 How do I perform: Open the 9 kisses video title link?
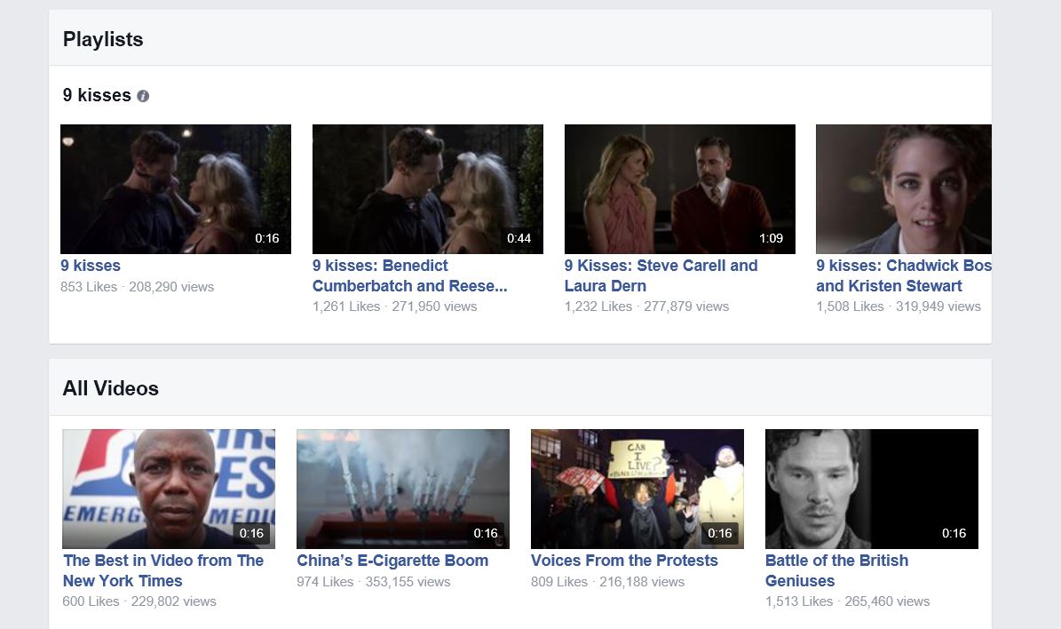(90, 266)
